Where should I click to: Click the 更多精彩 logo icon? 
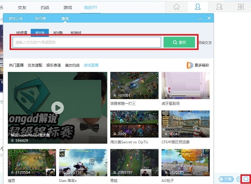pyautogui.click(x=190, y=65)
